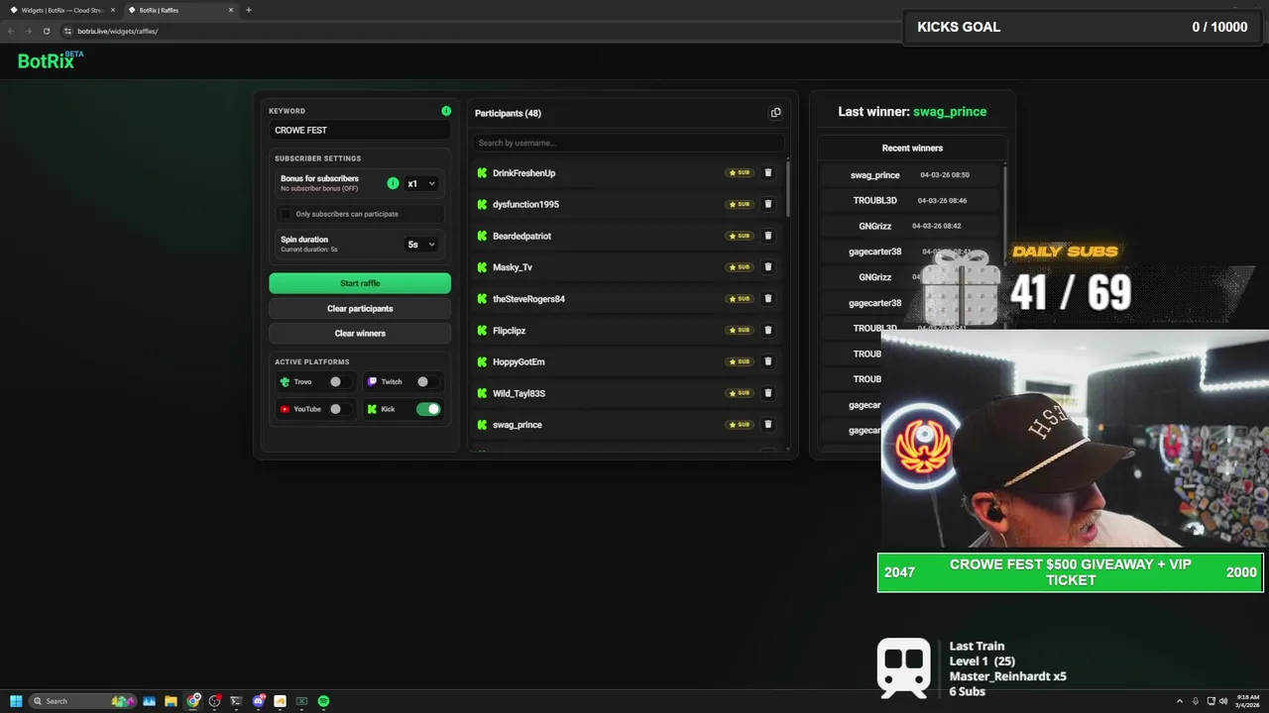Screen dimensions: 1269x713
Task: Click info icon beside Bonus for subscribers
Action: point(393,183)
